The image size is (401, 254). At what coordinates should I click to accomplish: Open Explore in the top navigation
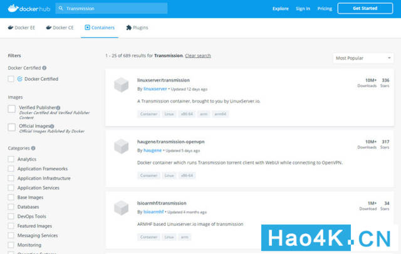[x=281, y=8]
